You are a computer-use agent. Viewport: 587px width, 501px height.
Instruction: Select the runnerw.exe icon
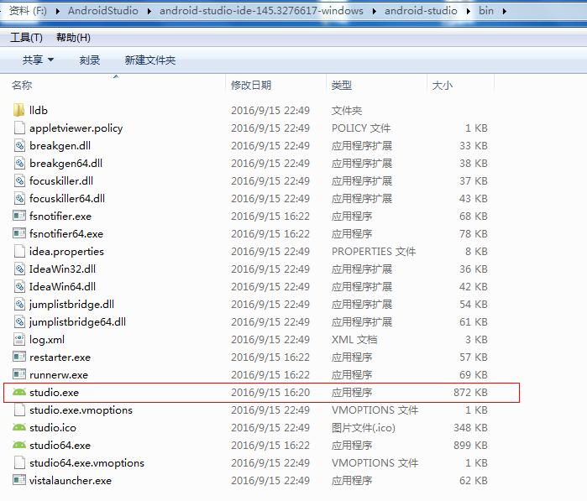click(19, 374)
